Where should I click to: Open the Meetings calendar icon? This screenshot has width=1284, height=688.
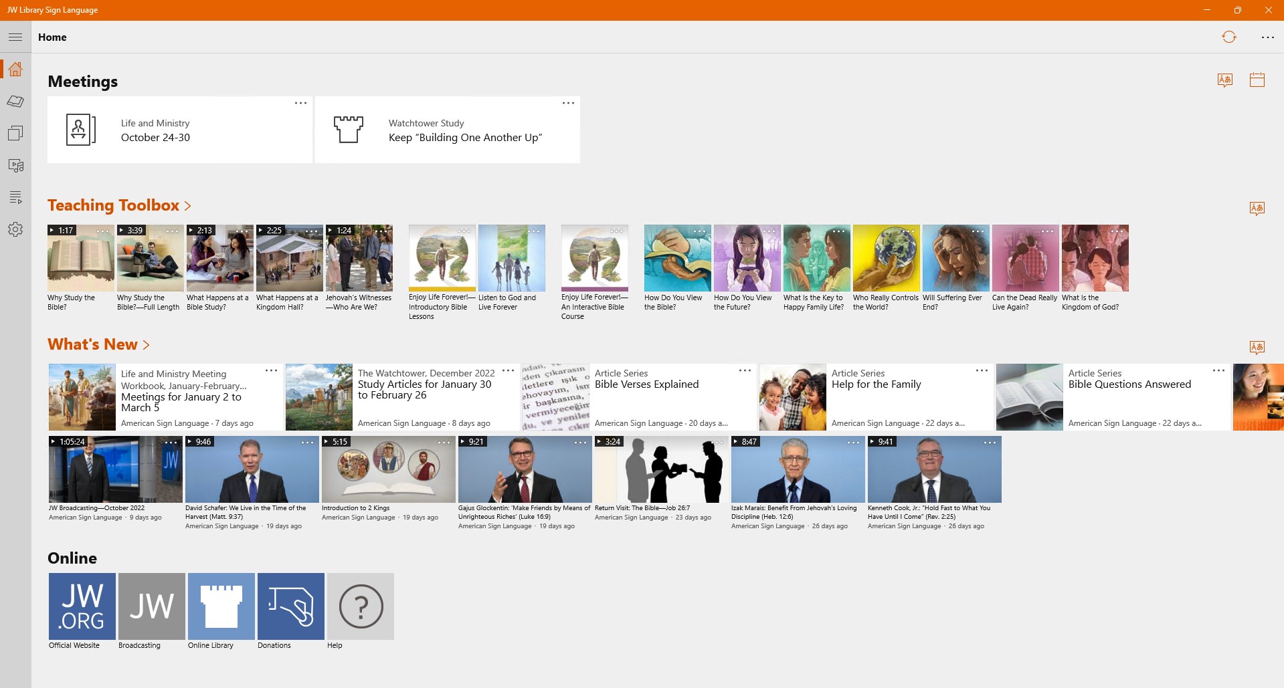pos(1257,80)
